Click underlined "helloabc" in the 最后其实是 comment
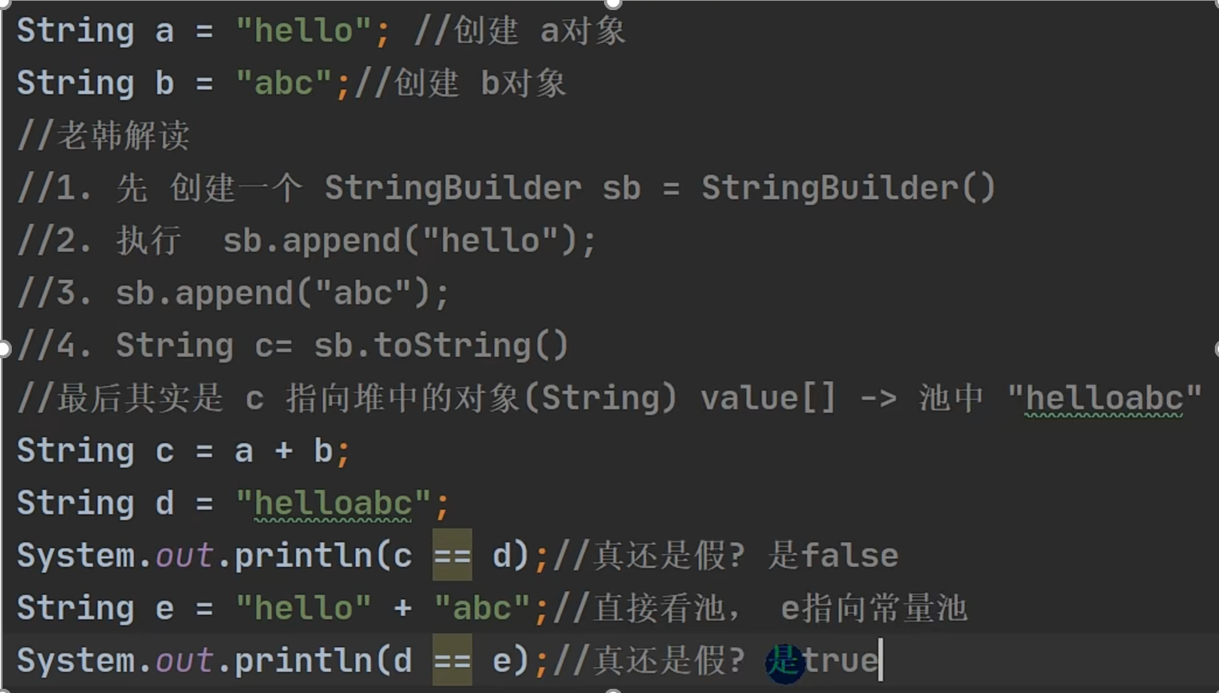 [x=1106, y=399]
